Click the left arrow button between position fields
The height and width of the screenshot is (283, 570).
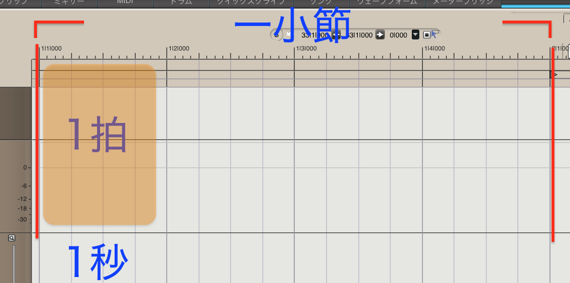click(x=336, y=35)
